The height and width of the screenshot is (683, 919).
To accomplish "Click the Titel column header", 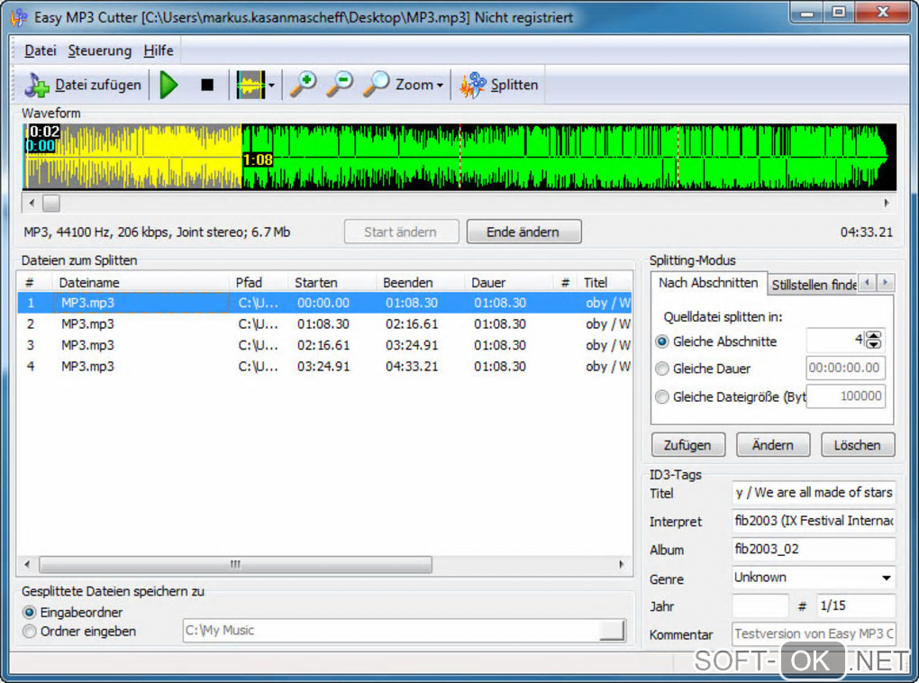I will (x=604, y=283).
